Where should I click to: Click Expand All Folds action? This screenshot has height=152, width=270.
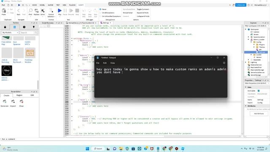click(x=143, y=13)
